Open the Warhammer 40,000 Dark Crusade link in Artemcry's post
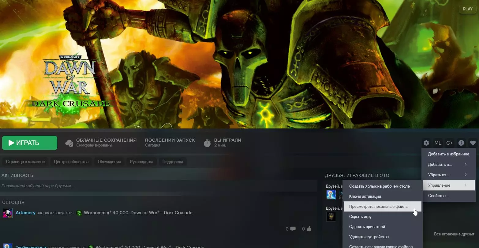This screenshot has height=248, width=479. click(x=138, y=213)
